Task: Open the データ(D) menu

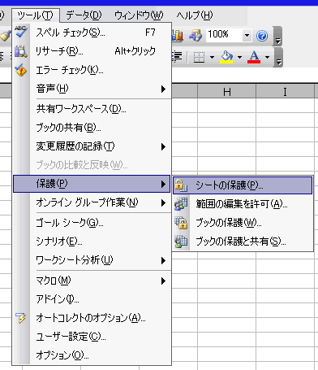Action: pyautogui.click(x=84, y=15)
